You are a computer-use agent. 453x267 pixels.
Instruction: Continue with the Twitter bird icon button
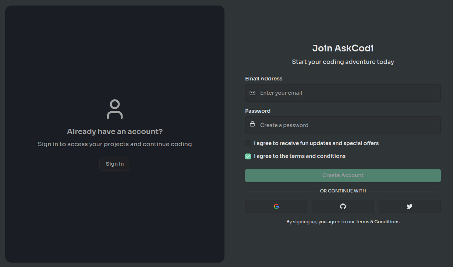(x=410, y=206)
